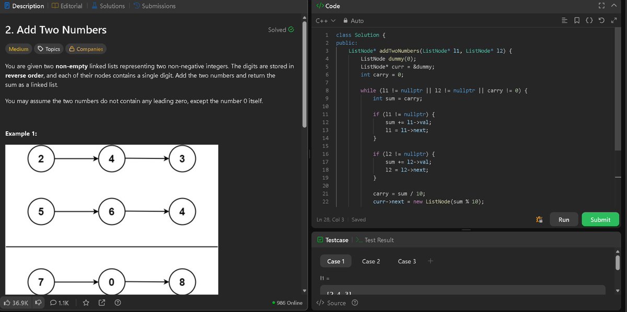The width and height of the screenshot is (627, 312).
Task: Click the l1 input field value
Action: pyautogui.click(x=463, y=291)
